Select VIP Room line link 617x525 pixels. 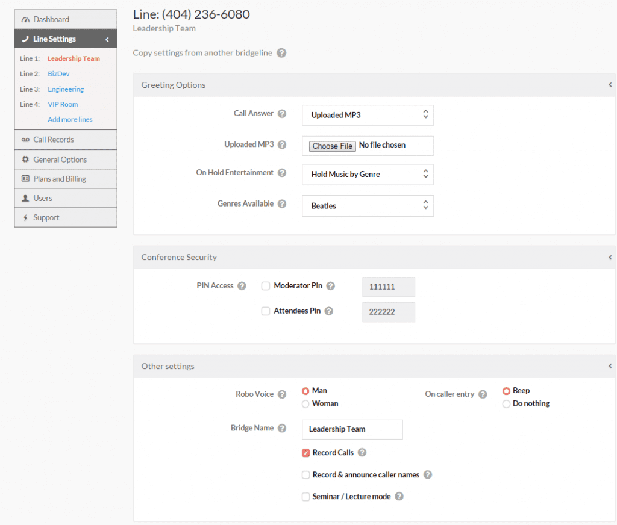pyautogui.click(x=63, y=104)
